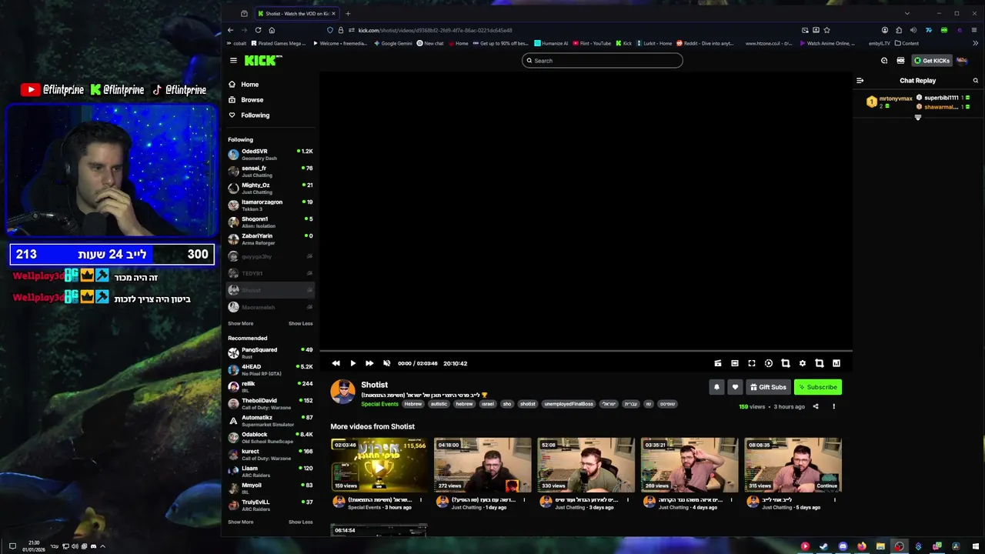Go to Home in the Kick sidebar
The height and width of the screenshot is (554, 985).
tap(249, 84)
